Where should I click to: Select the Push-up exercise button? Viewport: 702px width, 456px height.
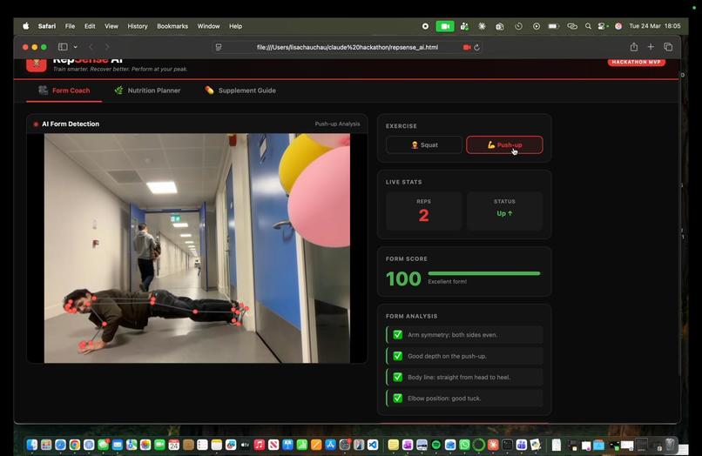coord(504,145)
